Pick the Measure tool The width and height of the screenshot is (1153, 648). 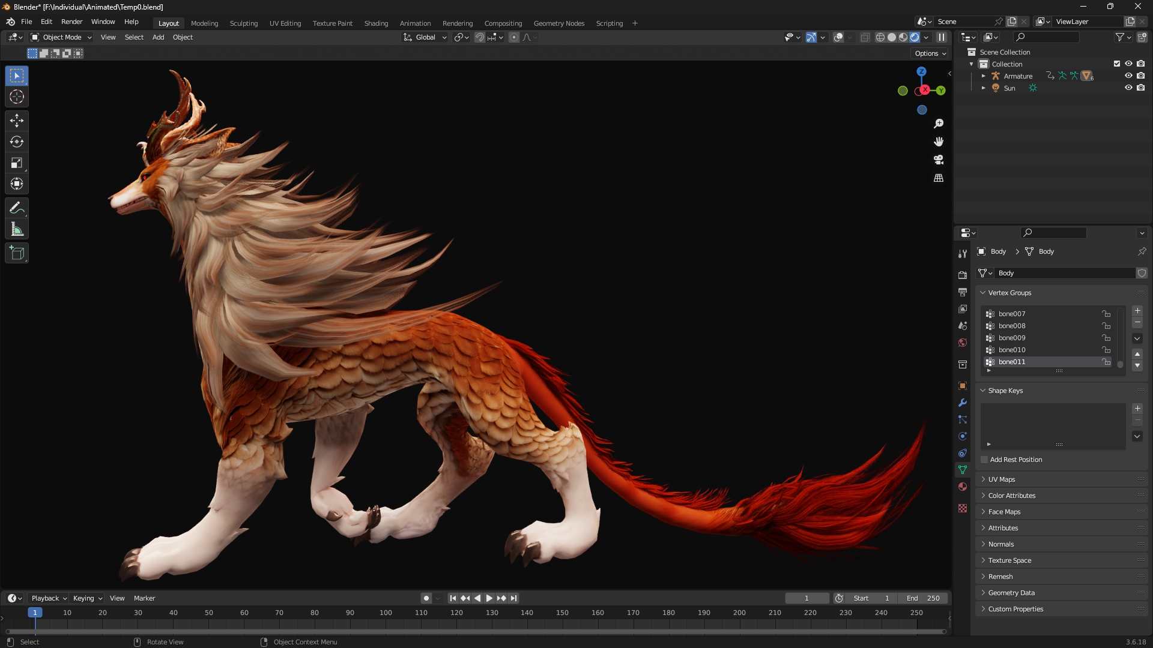click(x=17, y=230)
